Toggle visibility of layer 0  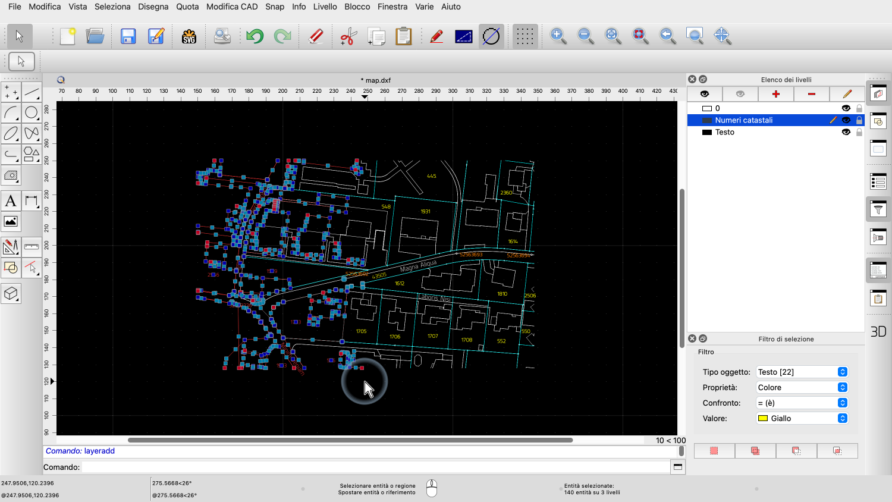(846, 108)
